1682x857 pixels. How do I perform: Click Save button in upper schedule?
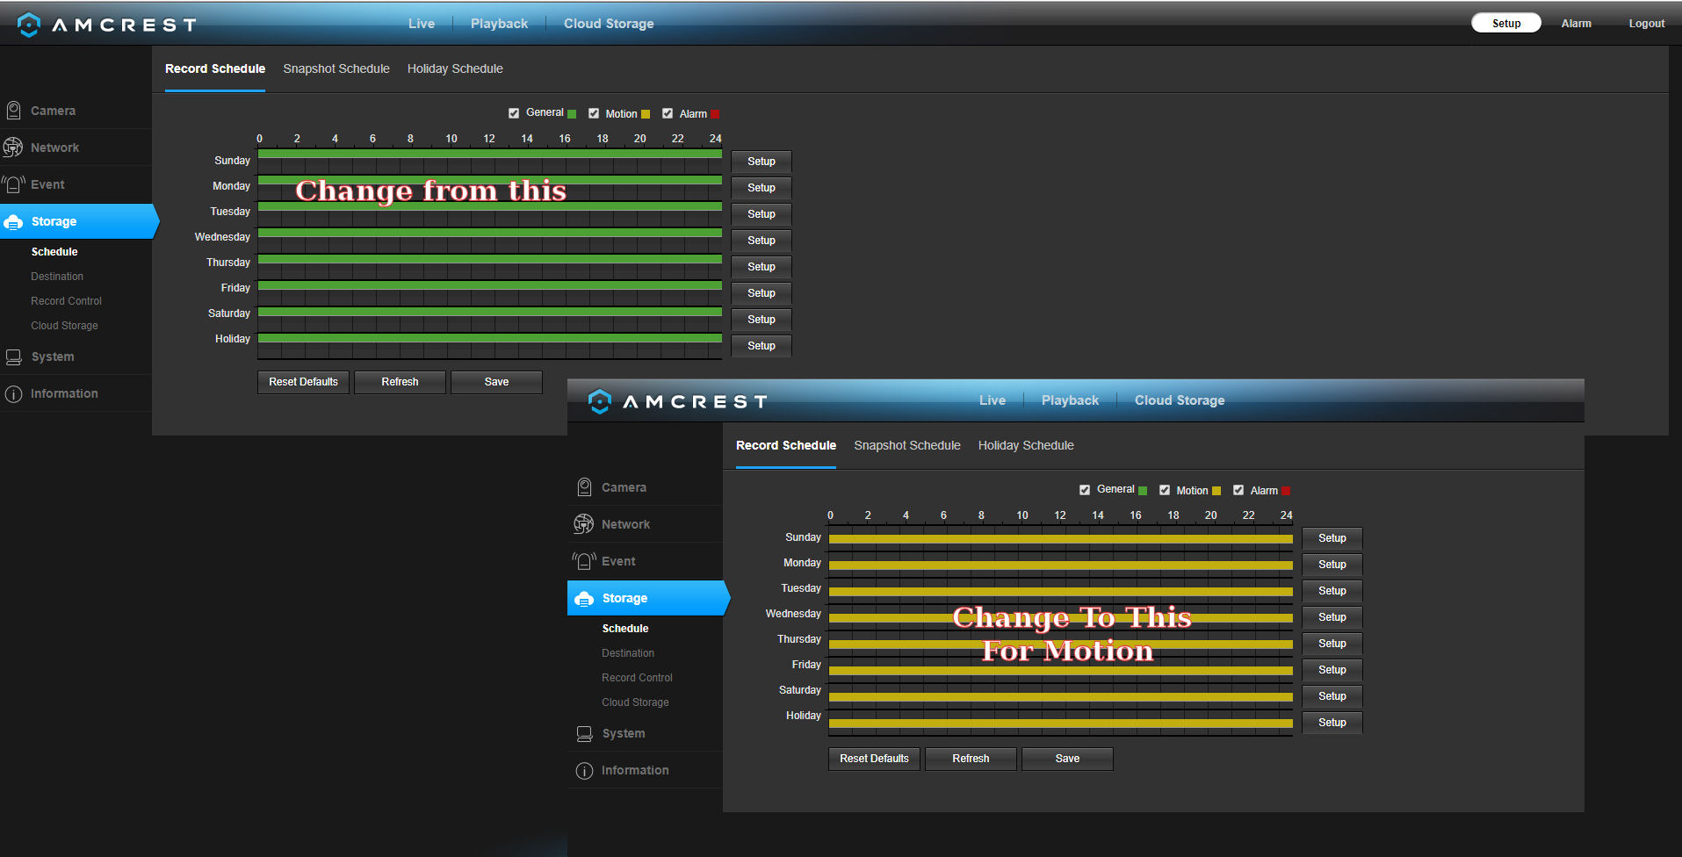(x=496, y=382)
